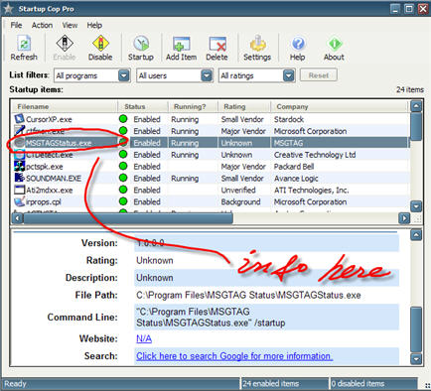Image resolution: width=431 pixels, height=391 pixels.
Task: Click the startup list scroll up arrow
Action: 416,106
